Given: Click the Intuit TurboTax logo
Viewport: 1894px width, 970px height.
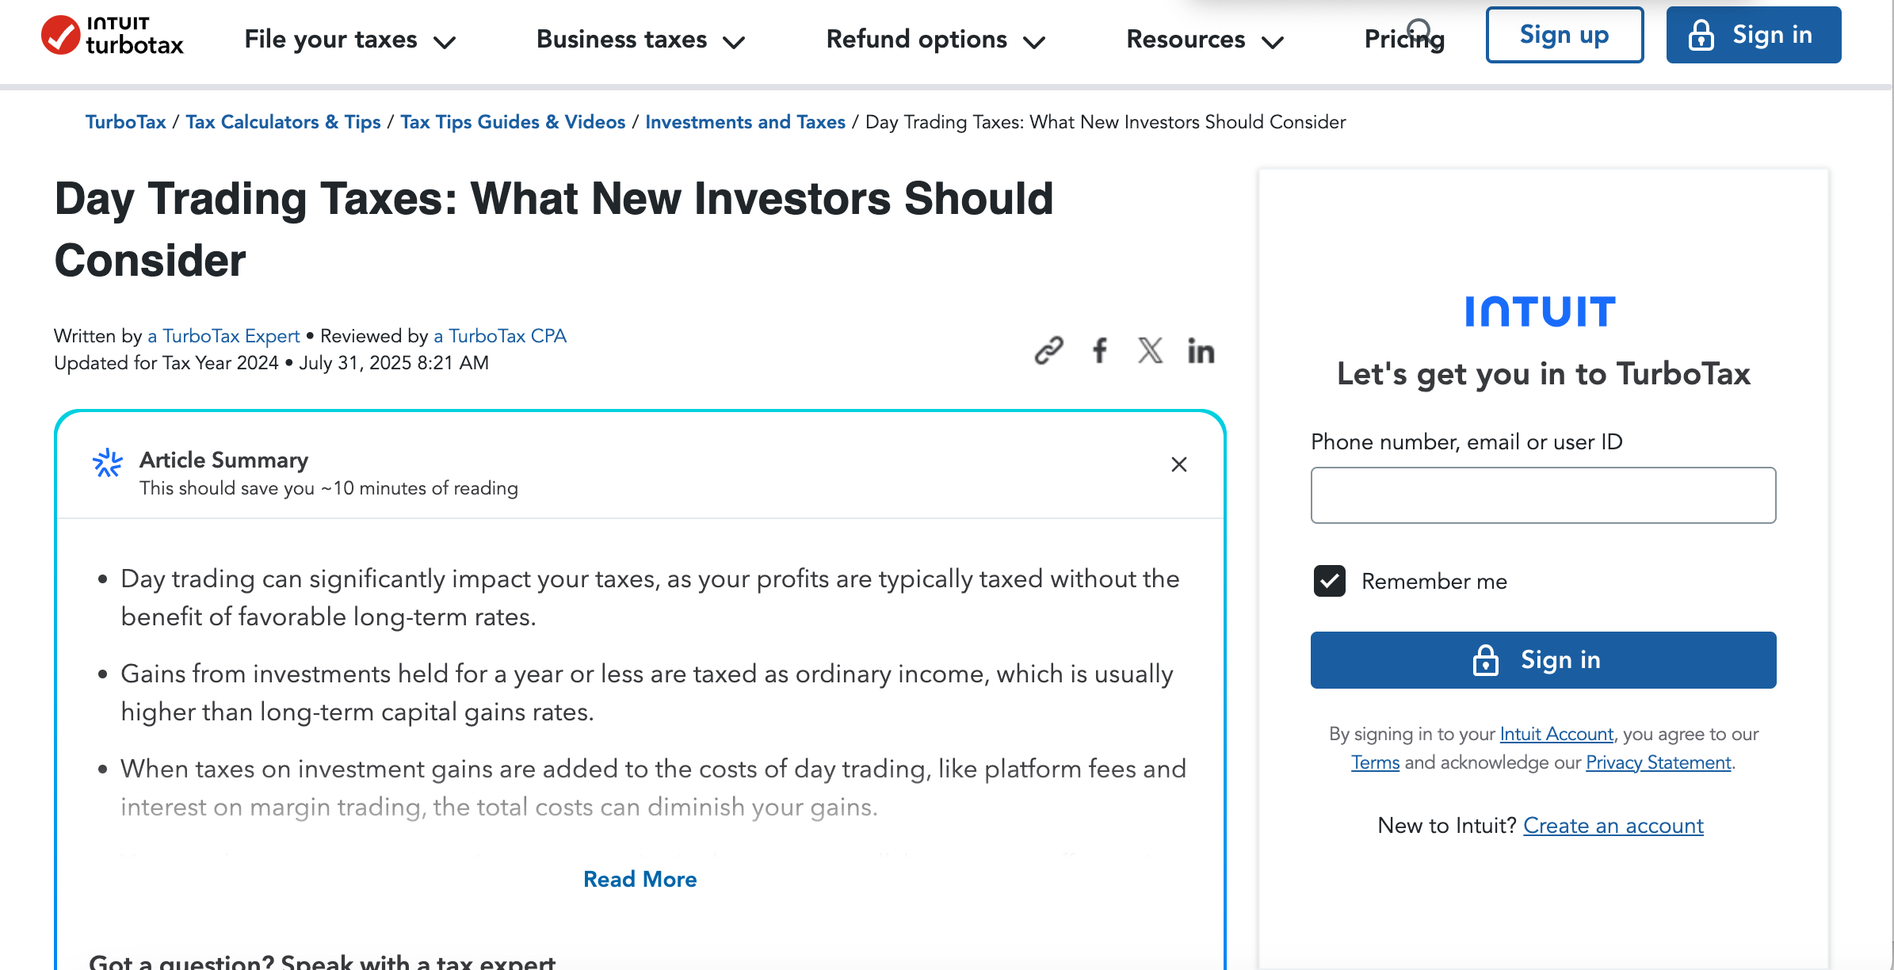Looking at the screenshot, I should point(112,36).
